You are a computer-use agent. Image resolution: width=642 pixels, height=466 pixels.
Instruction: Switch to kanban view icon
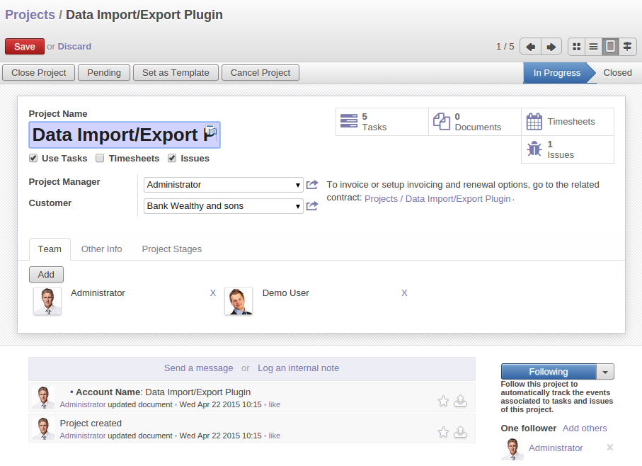[x=577, y=47]
